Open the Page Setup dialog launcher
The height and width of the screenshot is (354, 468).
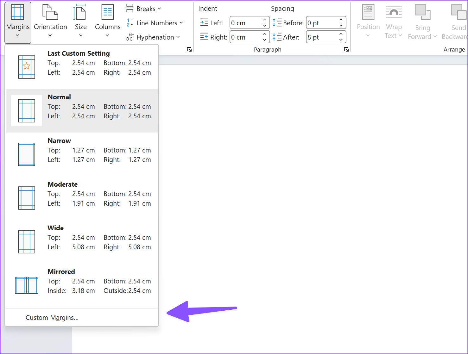[189, 49]
